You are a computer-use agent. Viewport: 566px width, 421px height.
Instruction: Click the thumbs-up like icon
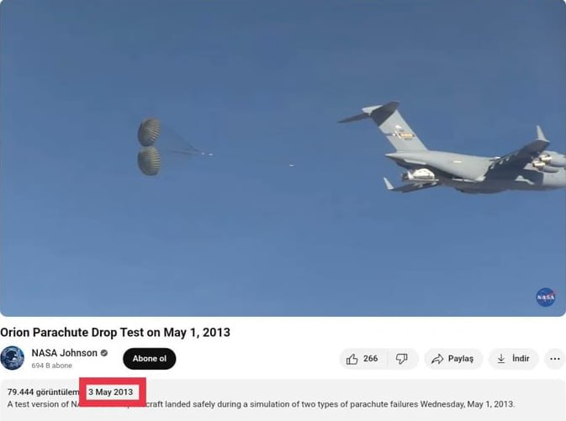pyautogui.click(x=352, y=359)
